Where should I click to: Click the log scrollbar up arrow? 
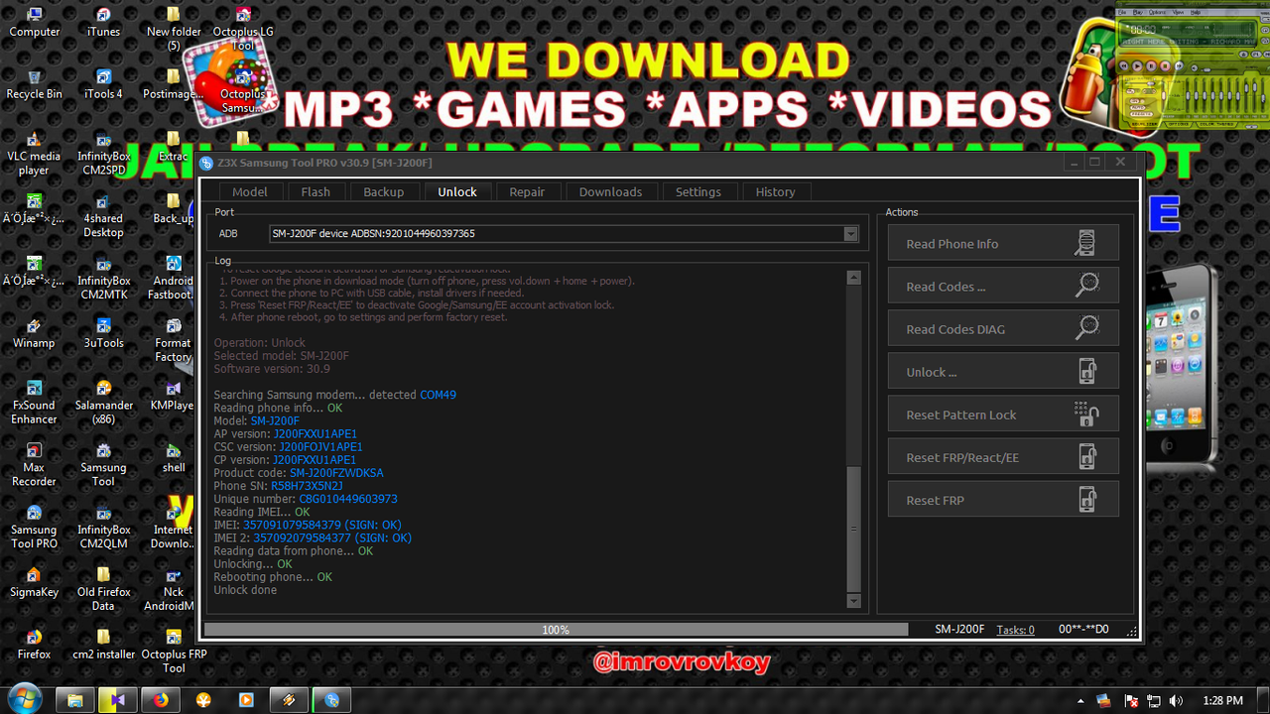tap(853, 278)
